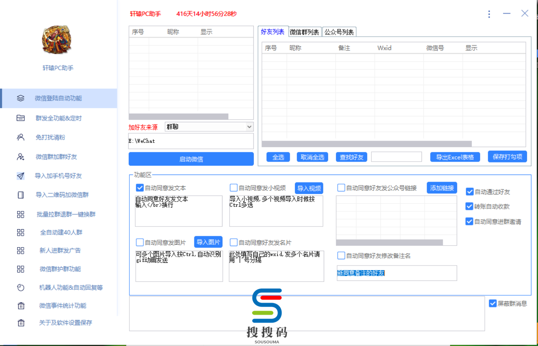Export the list with 导出Excel表格
This screenshot has width=538, height=346.
[x=455, y=157]
